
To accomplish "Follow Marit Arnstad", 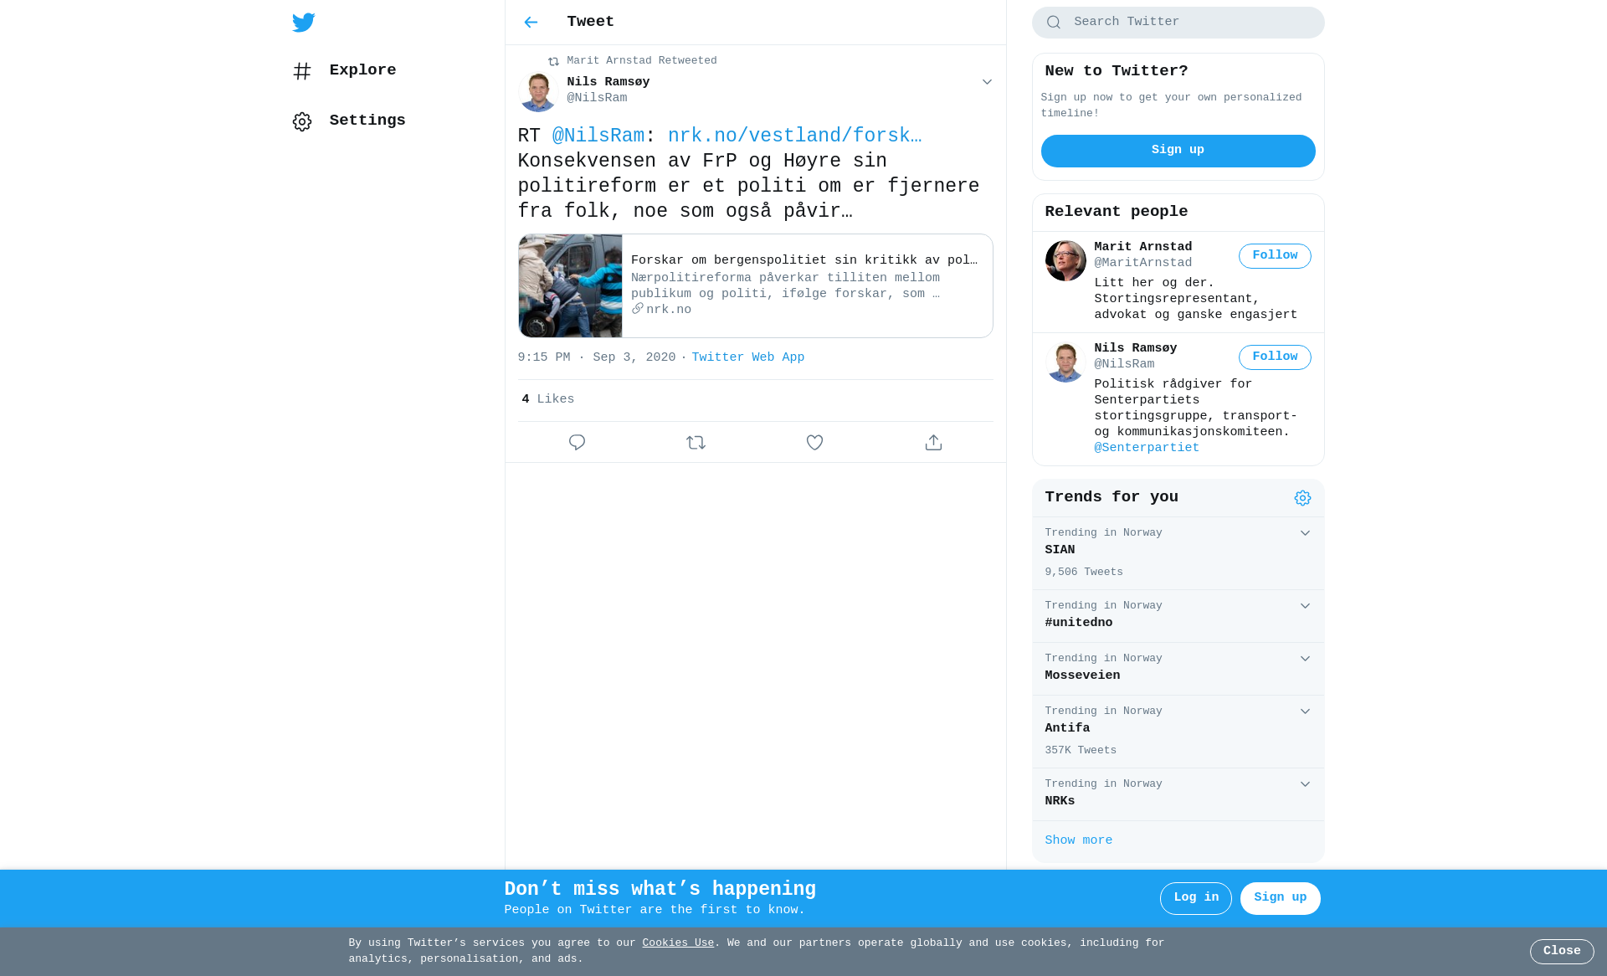I will (x=1275, y=256).
